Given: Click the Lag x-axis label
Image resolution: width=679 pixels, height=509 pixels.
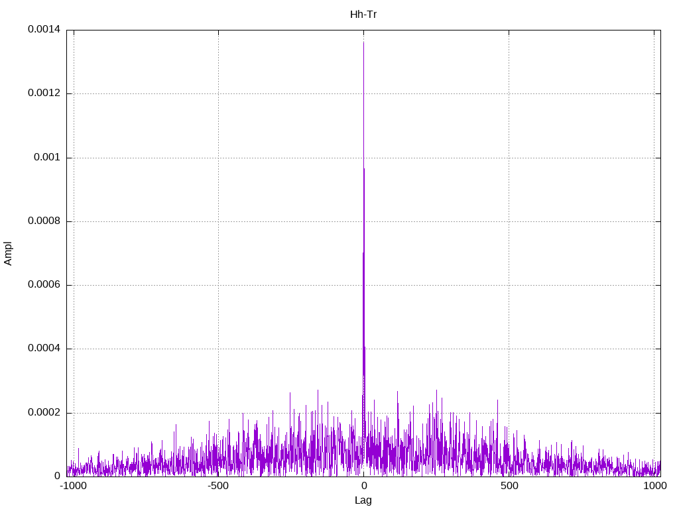Looking at the screenshot, I should 363,500.
